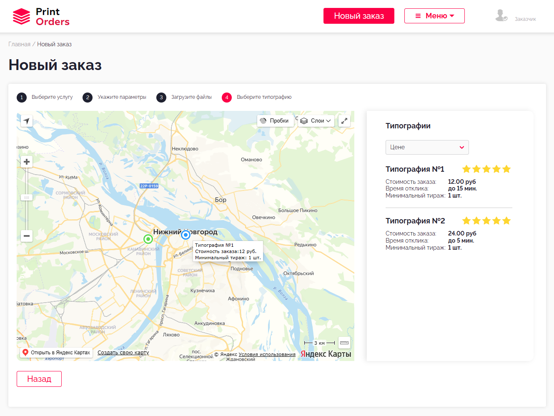Select the green map marker

click(148, 239)
